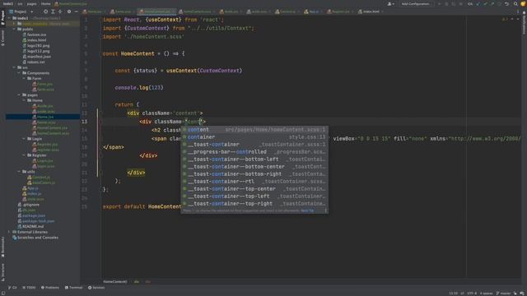Select logo192.png in project tree
Screen dimensions: 527x296
(36, 46)
